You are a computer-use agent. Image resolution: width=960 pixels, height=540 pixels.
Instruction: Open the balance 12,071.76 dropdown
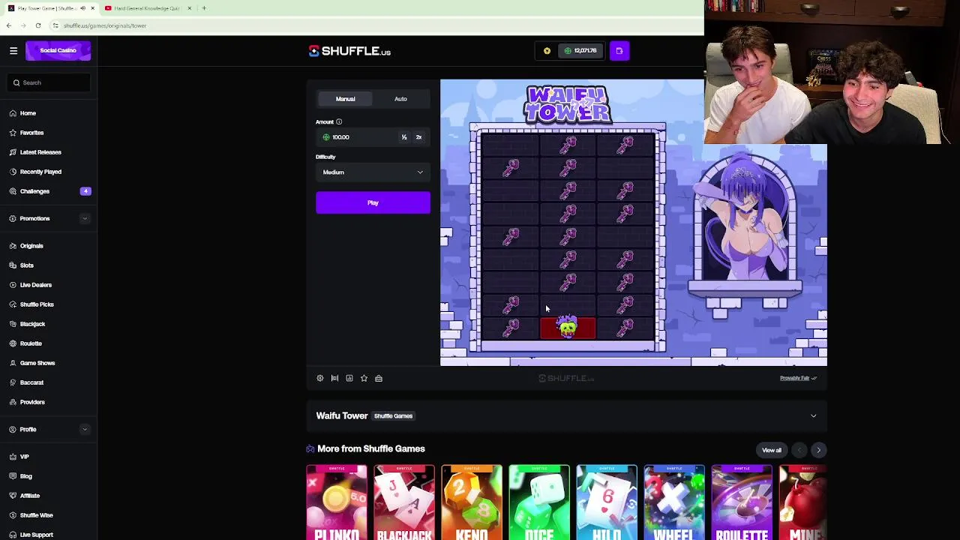[x=581, y=51]
